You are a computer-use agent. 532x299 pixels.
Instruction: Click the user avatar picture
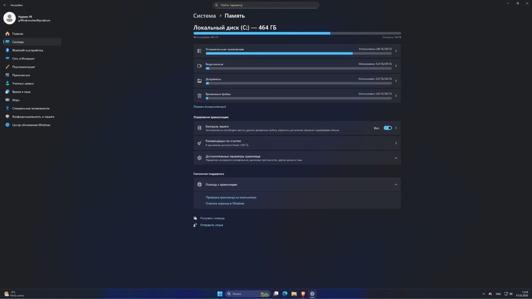(10, 18)
